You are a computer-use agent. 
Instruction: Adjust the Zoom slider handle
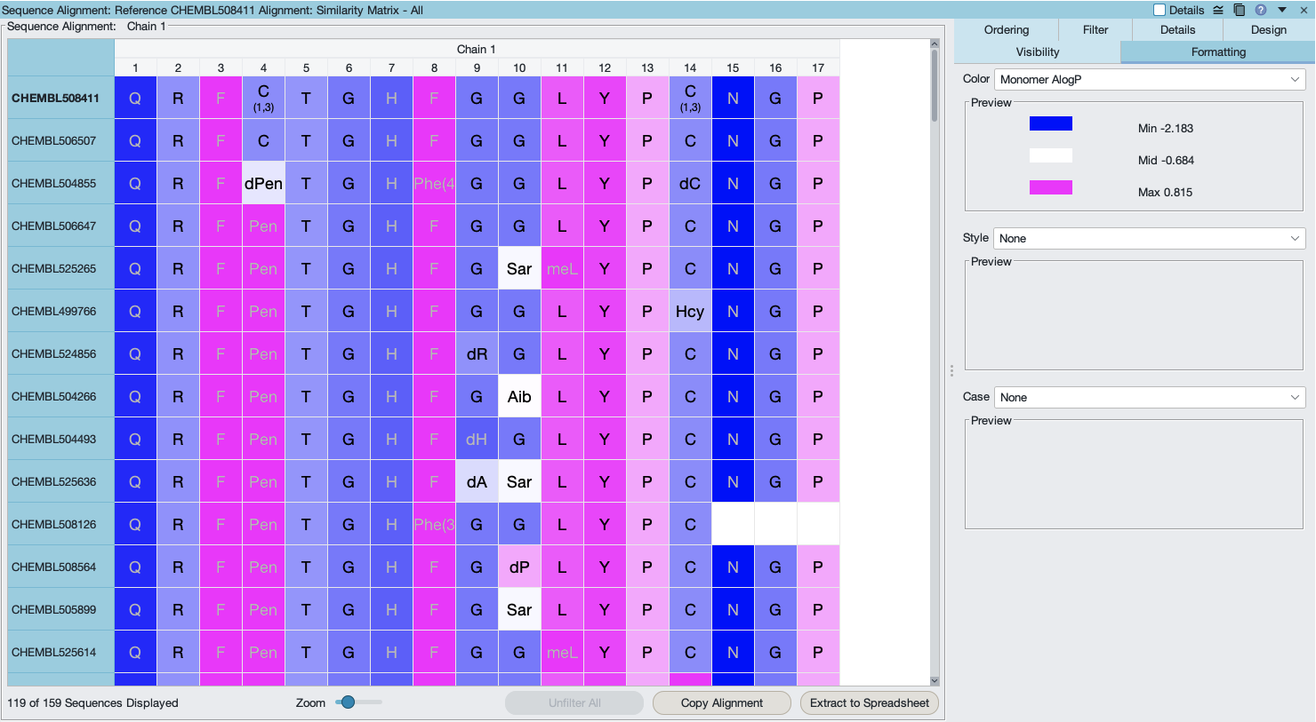tap(349, 702)
